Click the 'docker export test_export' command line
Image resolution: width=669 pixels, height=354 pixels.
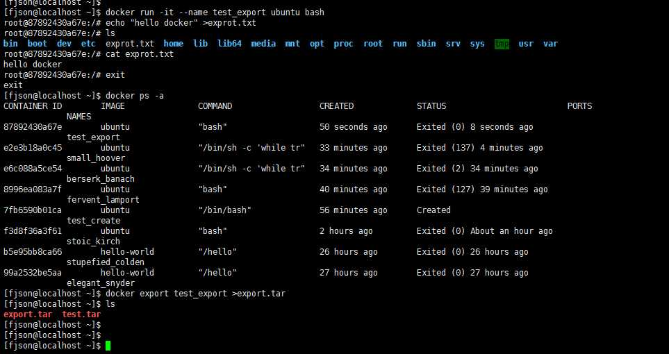(x=195, y=294)
